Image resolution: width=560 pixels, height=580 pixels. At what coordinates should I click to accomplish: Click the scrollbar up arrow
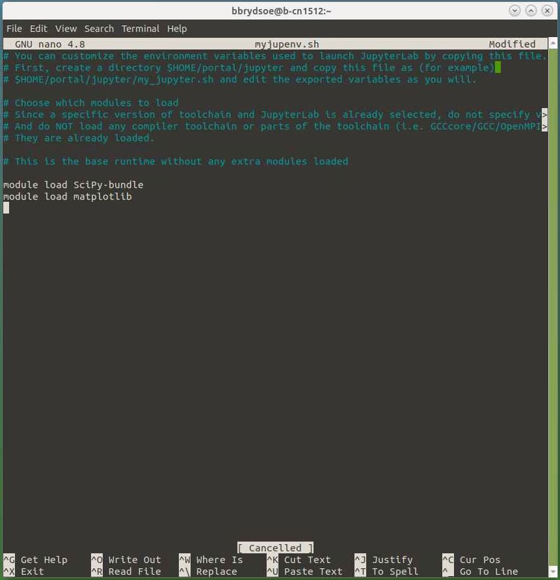click(553, 44)
